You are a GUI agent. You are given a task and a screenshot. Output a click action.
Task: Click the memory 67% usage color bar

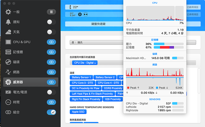click(169, 48)
